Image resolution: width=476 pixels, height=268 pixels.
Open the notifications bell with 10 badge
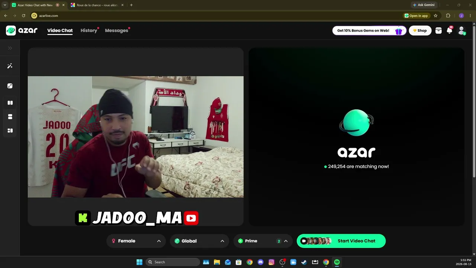coord(450,31)
